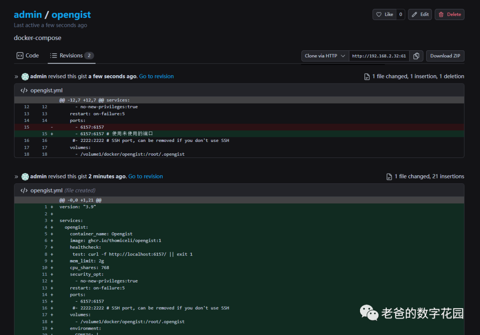
Task: Download the gist as ZIP
Action: [x=445, y=56]
